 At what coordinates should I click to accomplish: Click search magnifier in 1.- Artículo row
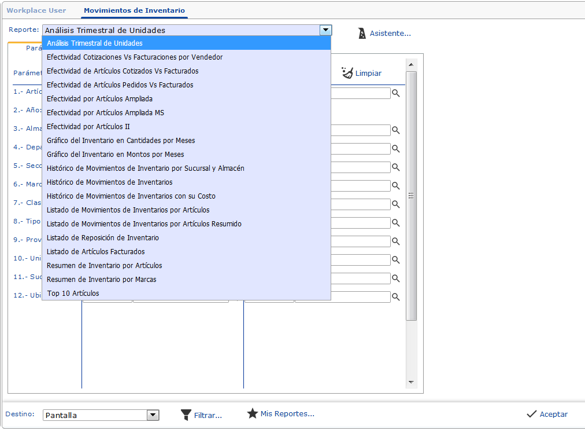coord(396,93)
